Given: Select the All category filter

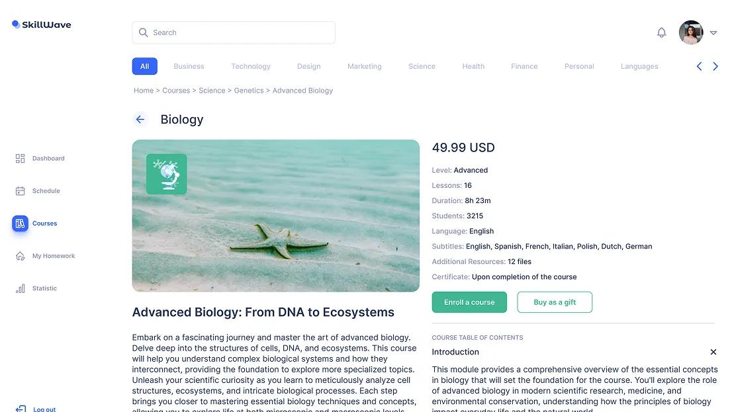Looking at the screenshot, I should pyautogui.click(x=144, y=66).
